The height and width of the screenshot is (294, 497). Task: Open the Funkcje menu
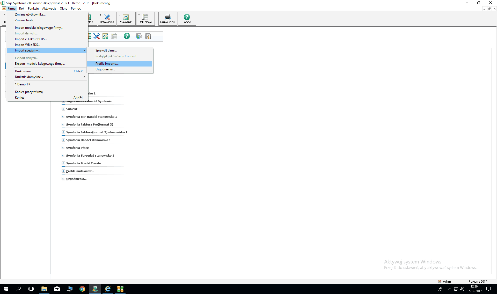33,9
